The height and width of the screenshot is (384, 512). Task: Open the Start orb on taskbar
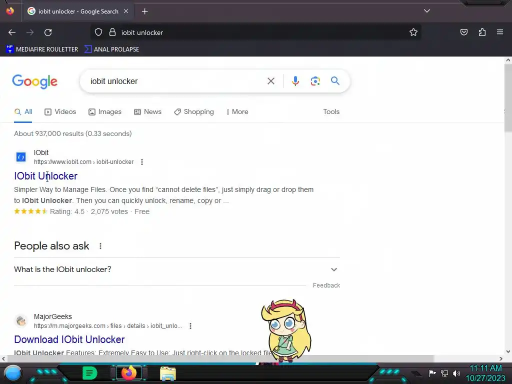[12, 373]
